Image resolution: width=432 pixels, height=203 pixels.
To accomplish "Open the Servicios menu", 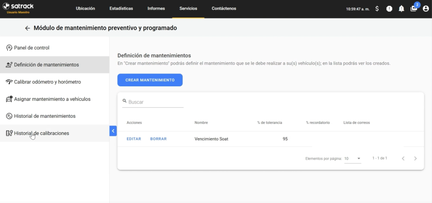I will point(188,8).
